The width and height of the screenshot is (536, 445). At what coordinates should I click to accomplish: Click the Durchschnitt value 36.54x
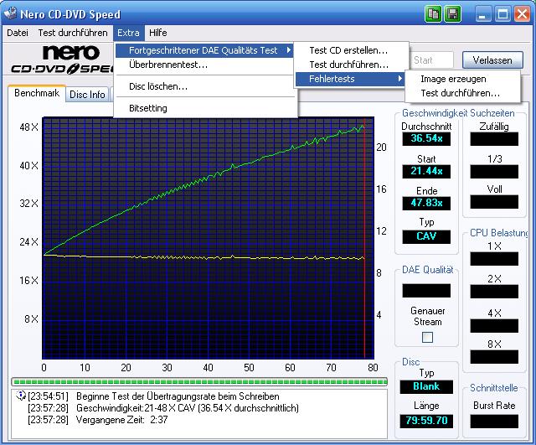point(426,138)
